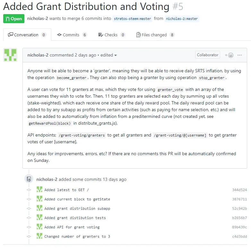Image resolution: width=251 pixels, height=248 pixels.
Task: Open commit hash 344d524
Action: [239, 190]
